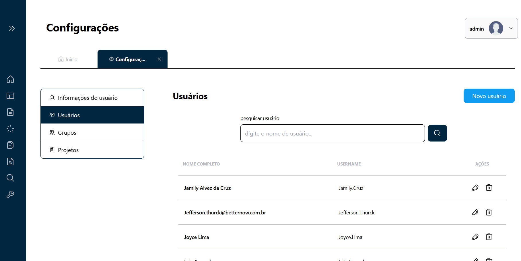Viewport: 521px width, 261px height.
Task: Click the admin profile avatar
Action: coord(496,28)
